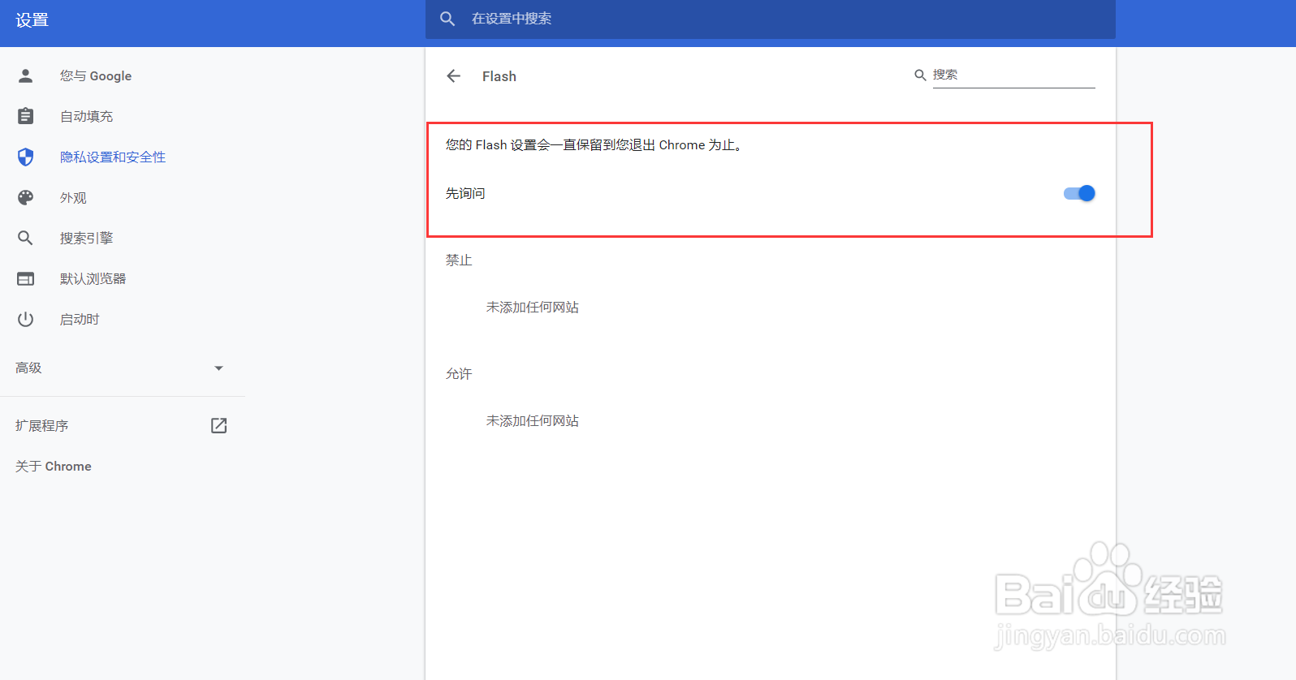Click the external link icon beside 扩展程序
This screenshot has width=1296, height=680.
[219, 425]
